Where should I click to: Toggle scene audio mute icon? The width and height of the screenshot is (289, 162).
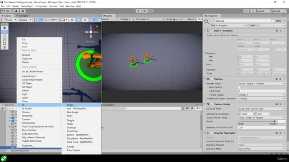pos(85,20)
